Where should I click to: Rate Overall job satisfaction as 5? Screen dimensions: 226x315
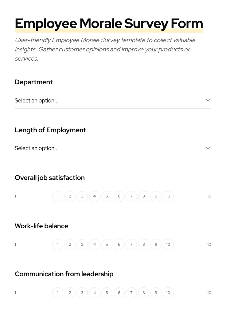pos(107,196)
